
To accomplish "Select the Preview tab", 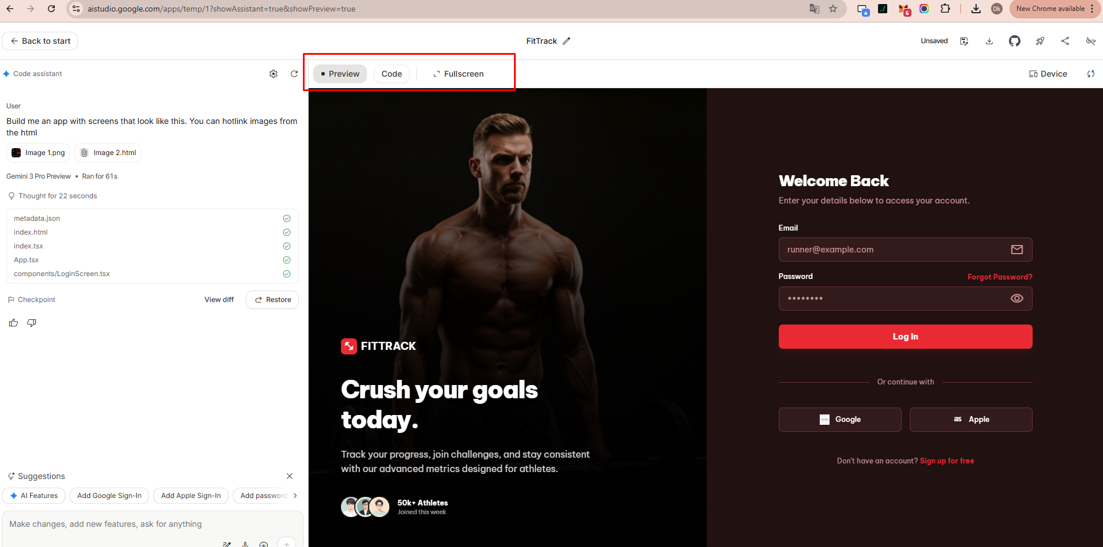I will 340,74.
